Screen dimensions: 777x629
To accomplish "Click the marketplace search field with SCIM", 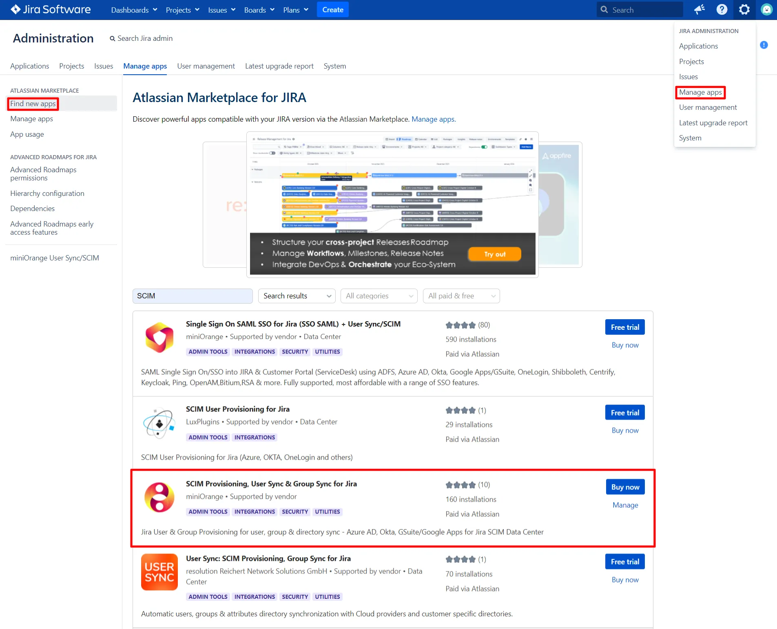I will (193, 296).
